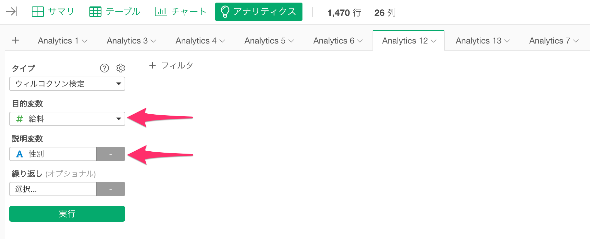Screen dimensions: 590x239
Task: Open the analytics settings gear icon
Action: click(x=121, y=68)
